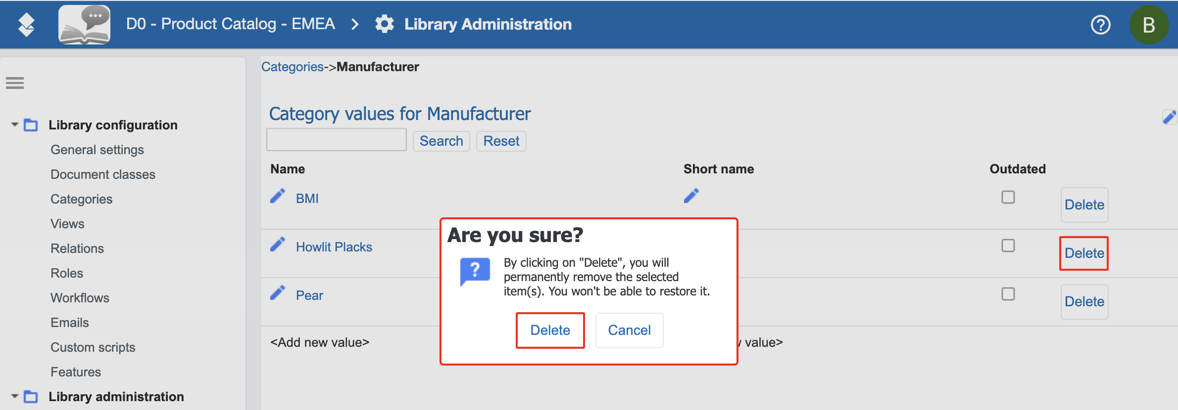This screenshot has height=410, width=1178.
Task: Click the help question mark icon
Action: coord(1100,24)
